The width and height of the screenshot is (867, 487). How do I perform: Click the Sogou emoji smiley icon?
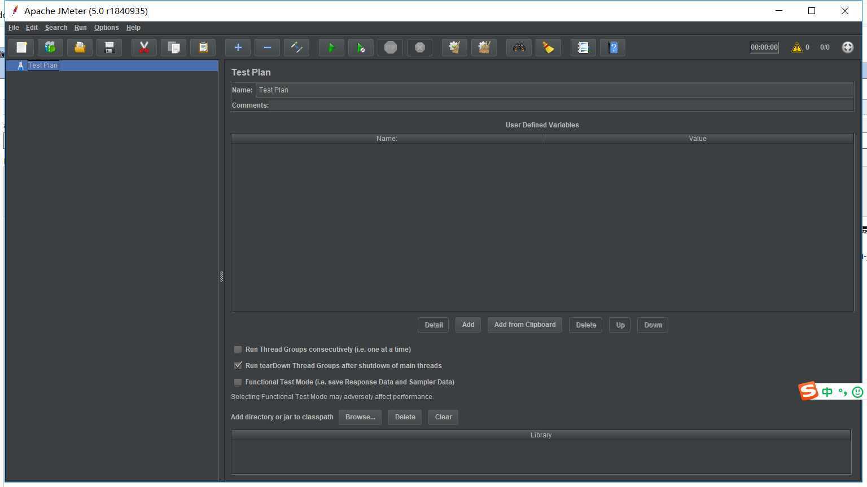click(857, 392)
